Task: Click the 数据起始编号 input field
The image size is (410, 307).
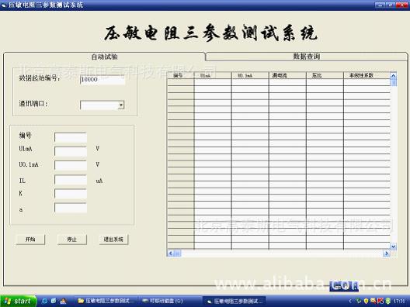Action: 102,80
